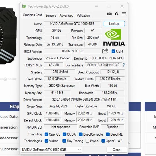The image size is (156, 156).
Task: Close the GPU-Z window with X
Action: pyautogui.click(x=122, y=6)
